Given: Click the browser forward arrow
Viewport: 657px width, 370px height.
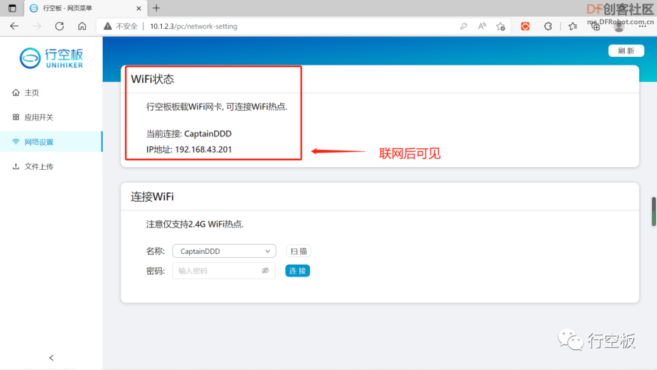Looking at the screenshot, I should (x=37, y=26).
